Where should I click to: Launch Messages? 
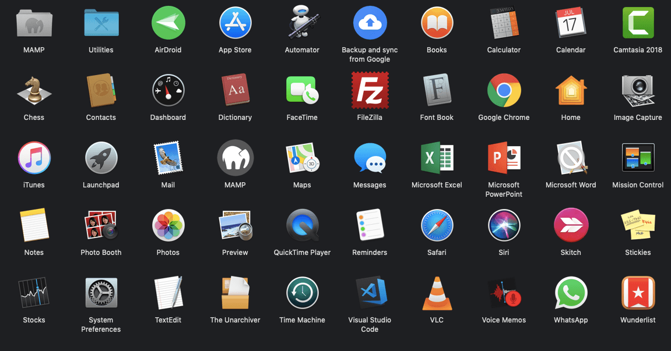[x=370, y=158]
